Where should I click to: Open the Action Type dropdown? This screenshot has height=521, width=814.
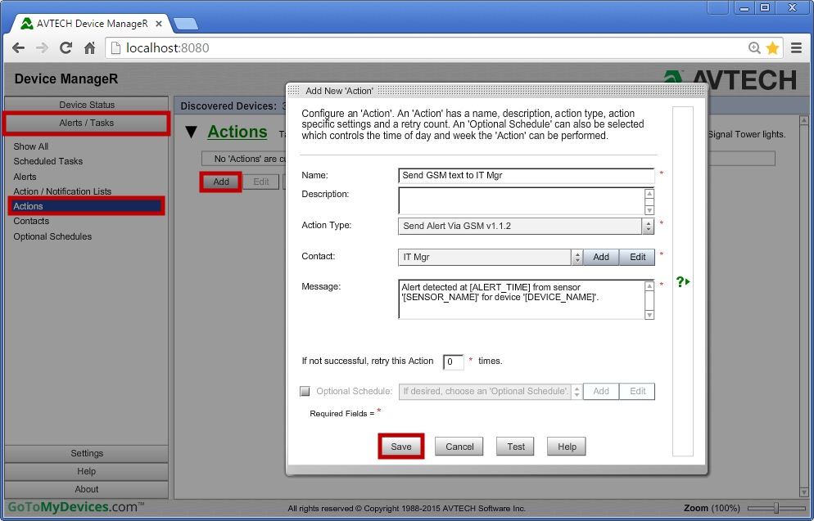[646, 226]
